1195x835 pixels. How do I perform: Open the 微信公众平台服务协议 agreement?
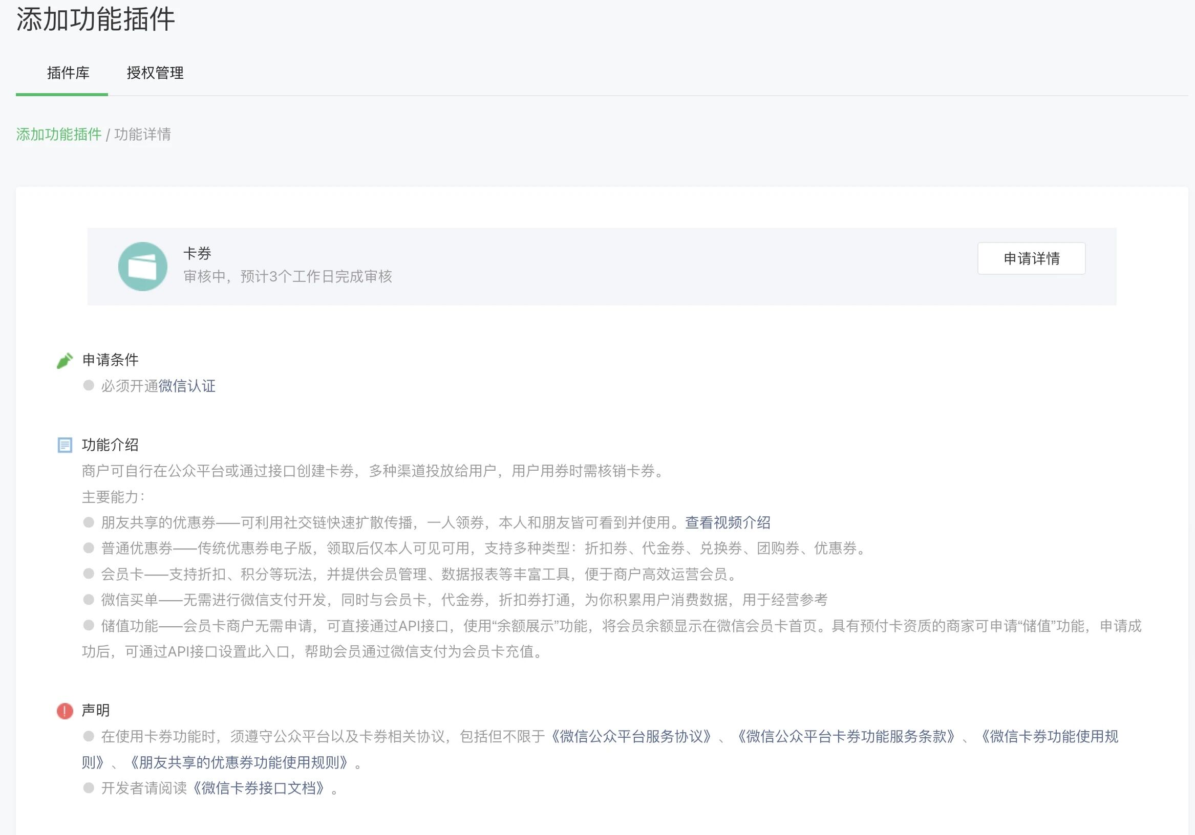click(x=631, y=736)
